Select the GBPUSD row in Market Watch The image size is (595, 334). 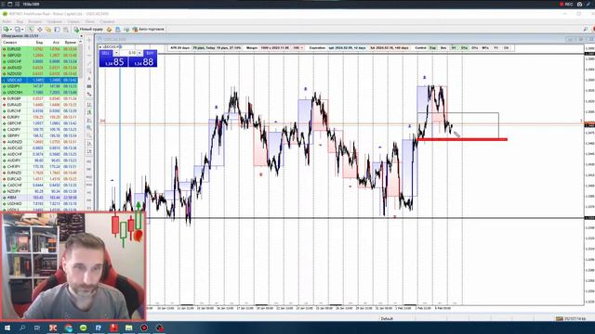click(40, 56)
